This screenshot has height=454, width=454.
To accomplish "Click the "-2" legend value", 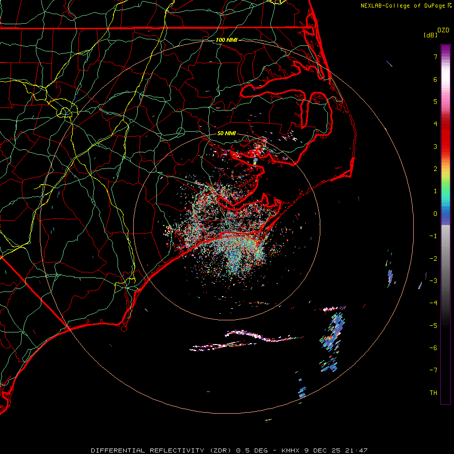I will coord(433,259).
